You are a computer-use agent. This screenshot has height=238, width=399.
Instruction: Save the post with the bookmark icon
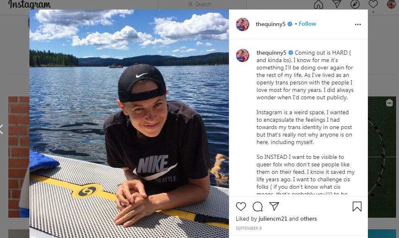(357, 206)
